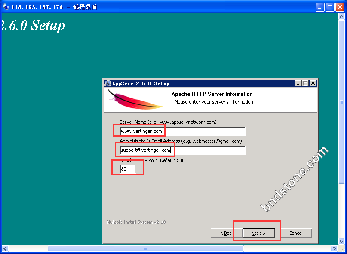Image resolution: width=347 pixels, height=254 pixels.
Task: Minimize the remote desktop window
Action: click(320, 7)
